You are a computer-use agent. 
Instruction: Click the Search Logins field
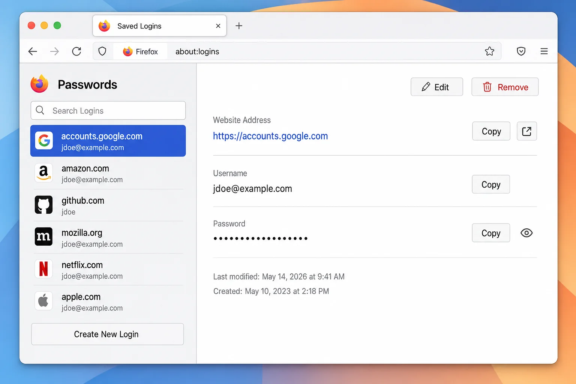click(x=108, y=111)
